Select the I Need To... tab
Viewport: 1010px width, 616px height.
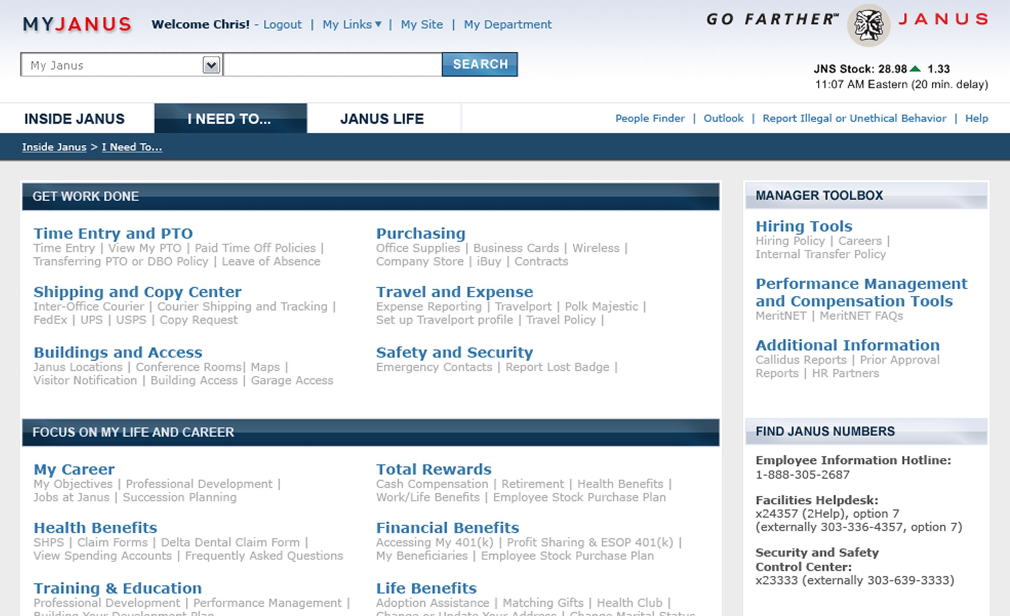point(229,119)
